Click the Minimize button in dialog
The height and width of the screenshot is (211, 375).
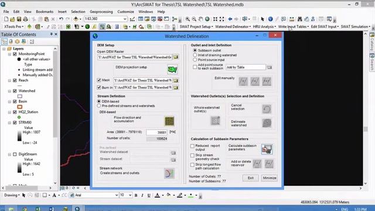[x=270, y=178]
